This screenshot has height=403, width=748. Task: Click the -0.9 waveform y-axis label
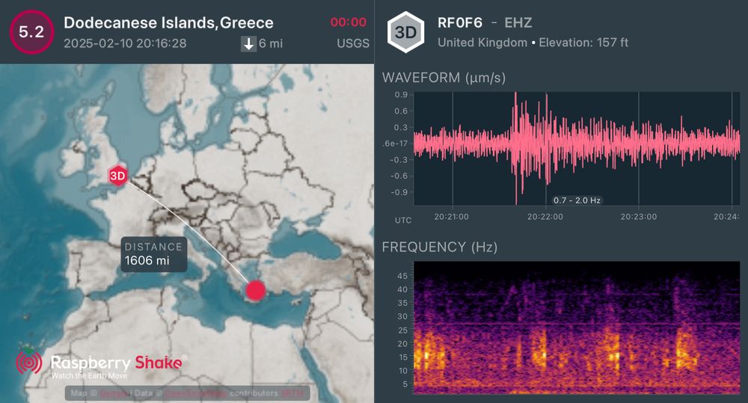click(399, 192)
